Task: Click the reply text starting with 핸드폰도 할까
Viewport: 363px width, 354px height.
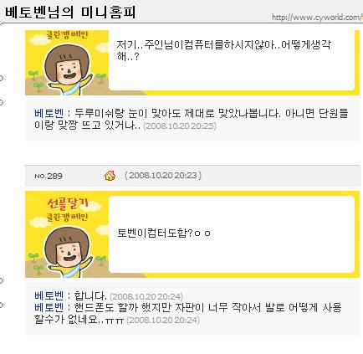Action: tap(188, 313)
